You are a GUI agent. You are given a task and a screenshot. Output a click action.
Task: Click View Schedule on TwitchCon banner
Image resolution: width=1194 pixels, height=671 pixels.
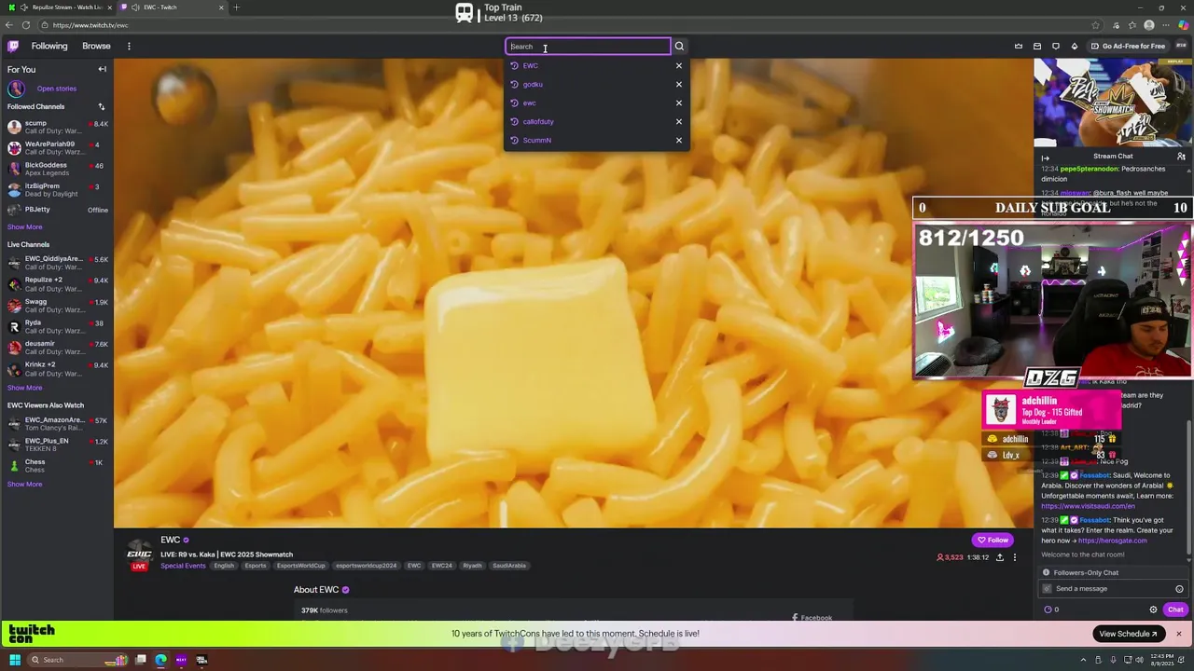(x=1127, y=634)
